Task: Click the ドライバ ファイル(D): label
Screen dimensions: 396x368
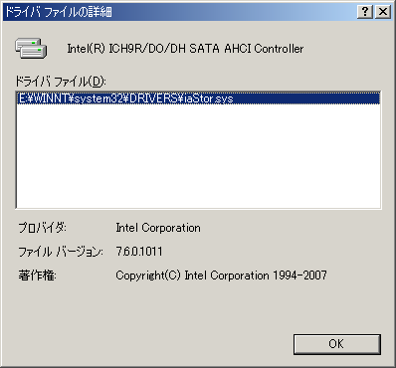Action: point(61,81)
